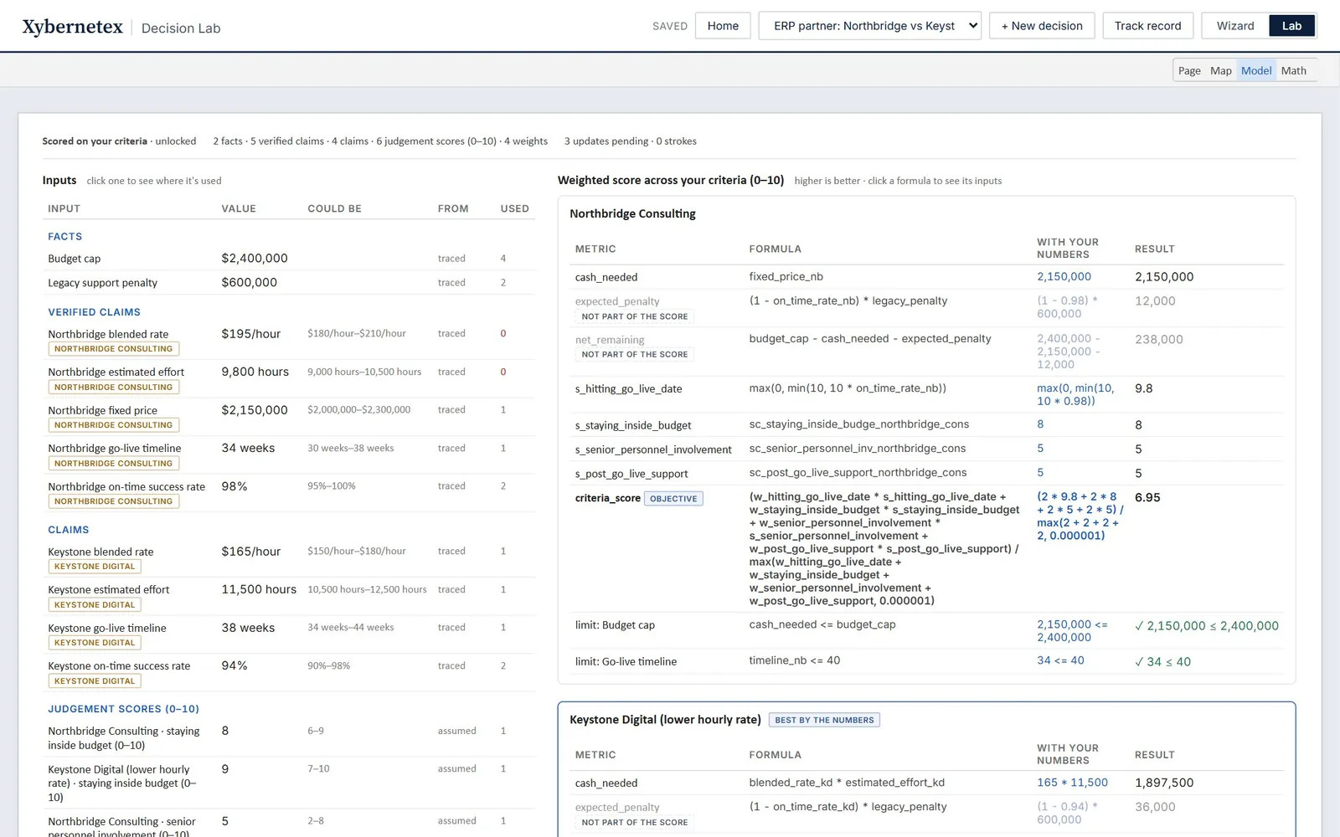Click the Northbridge criteria_score weighted formula
1340x837 pixels.
click(x=884, y=548)
